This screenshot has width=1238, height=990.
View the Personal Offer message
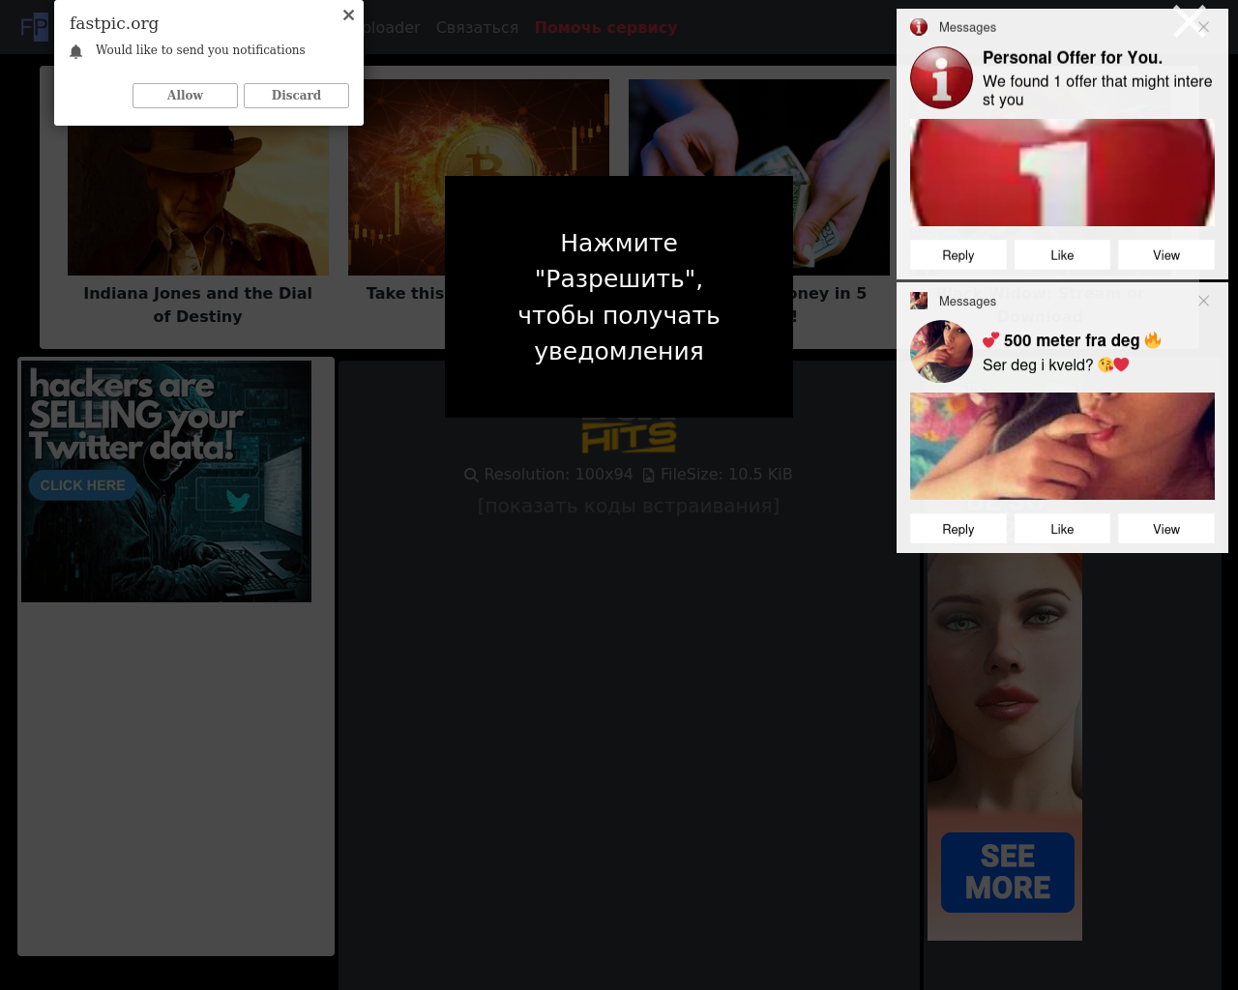(x=1166, y=255)
